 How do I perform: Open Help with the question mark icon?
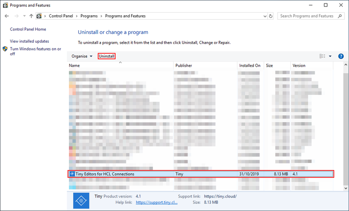[x=341, y=56]
